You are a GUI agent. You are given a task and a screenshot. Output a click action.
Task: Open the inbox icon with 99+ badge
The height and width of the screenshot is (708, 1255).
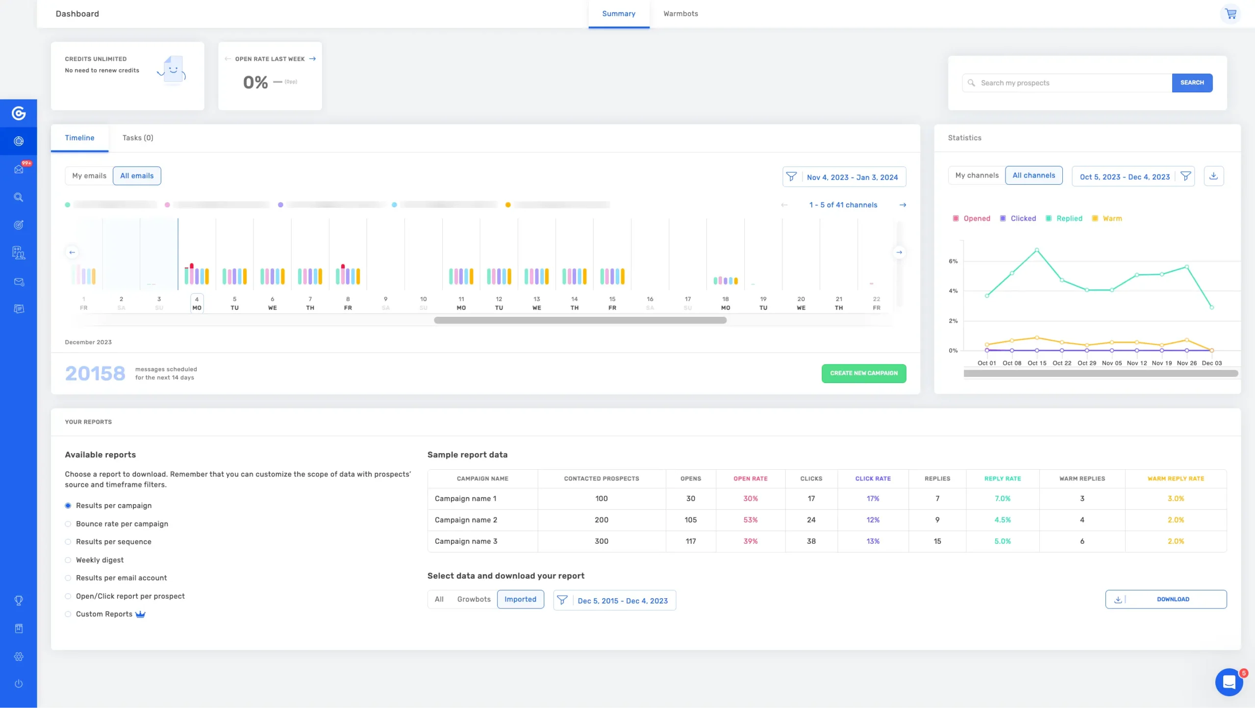point(19,169)
